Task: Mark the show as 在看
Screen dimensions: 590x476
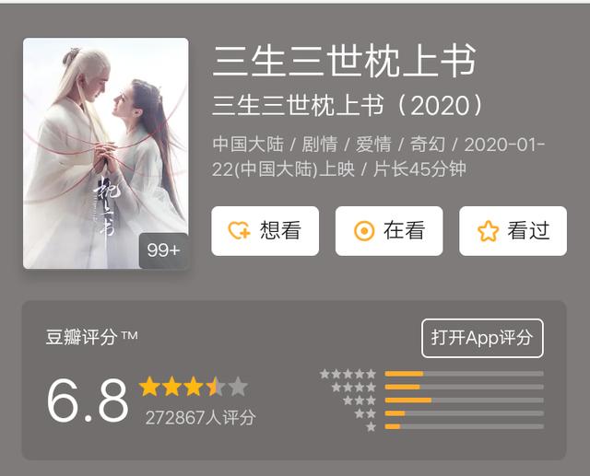Action: (389, 231)
